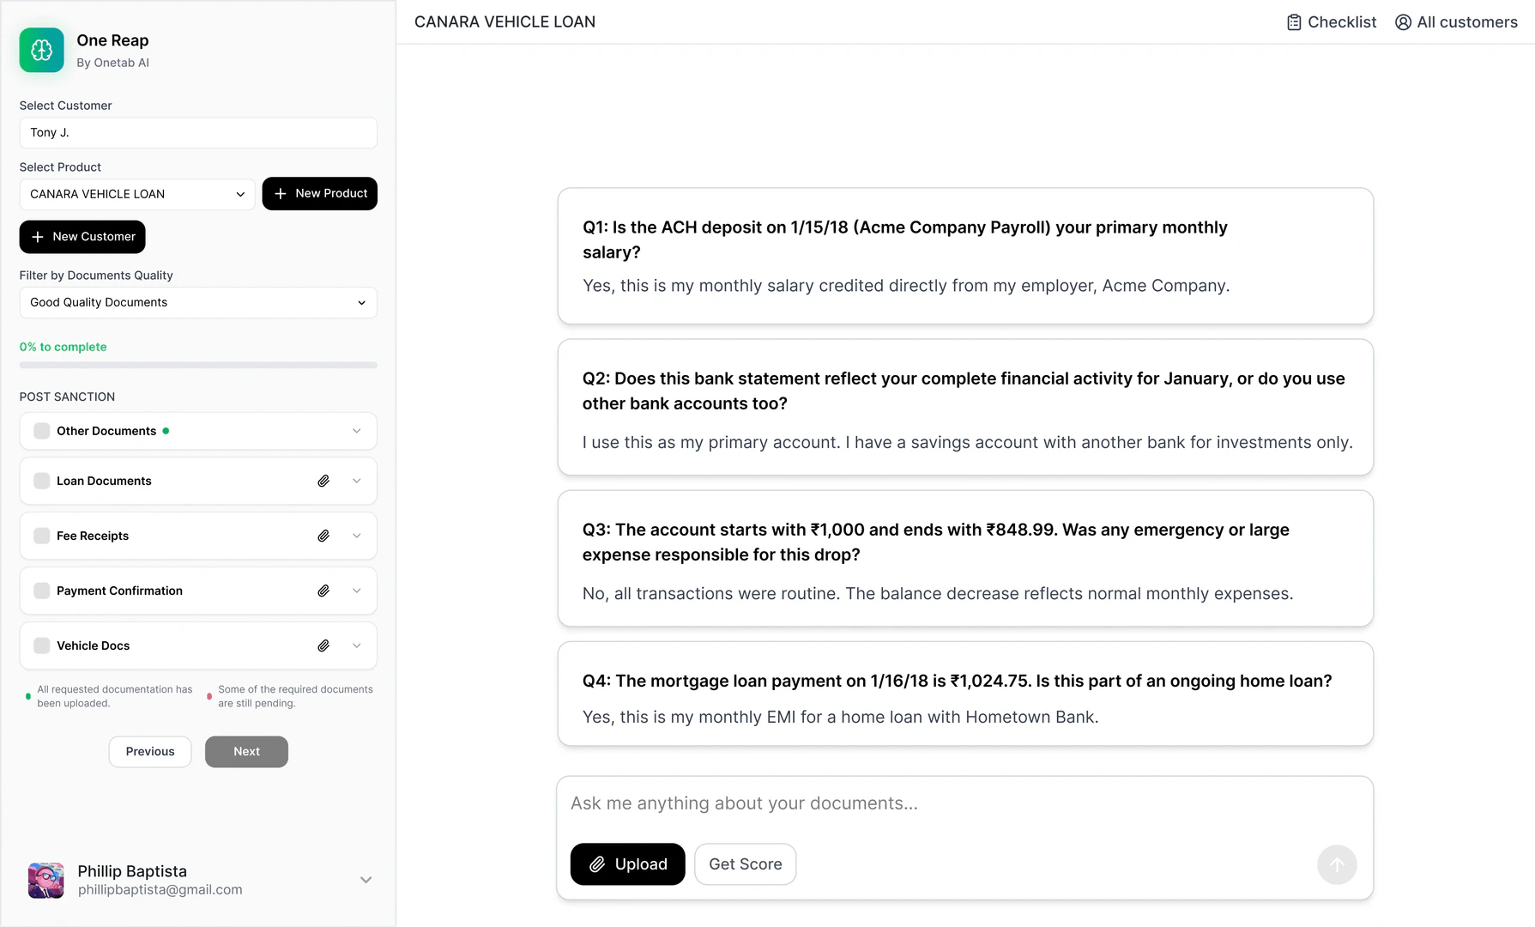Click the send arrow in the chat box
The height and width of the screenshot is (927, 1535).
tap(1337, 864)
